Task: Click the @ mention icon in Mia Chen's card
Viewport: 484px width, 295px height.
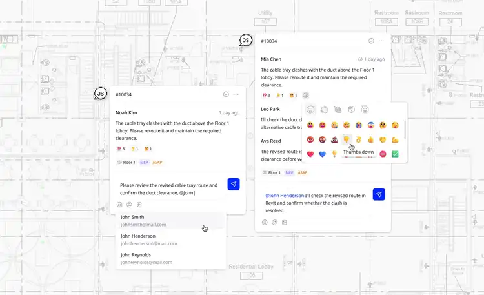Action: [x=274, y=222]
